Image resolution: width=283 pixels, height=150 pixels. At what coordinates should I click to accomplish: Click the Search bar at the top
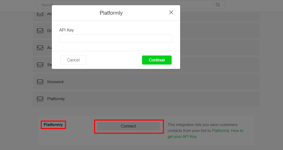(x=103, y=5)
